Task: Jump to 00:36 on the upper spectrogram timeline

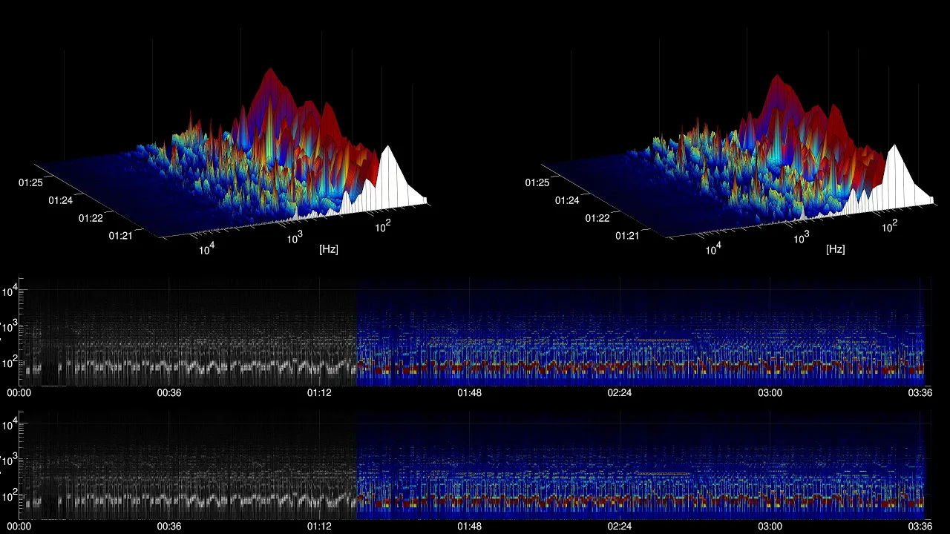Action: 168,393
